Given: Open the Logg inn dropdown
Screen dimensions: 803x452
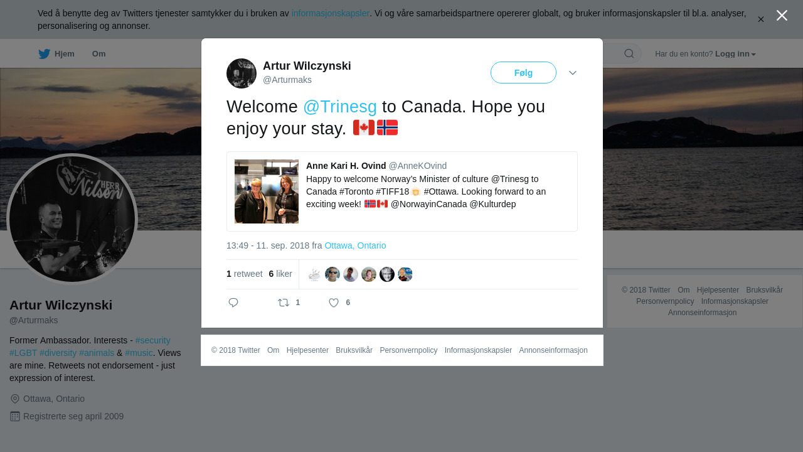Looking at the screenshot, I should click(735, 54).
